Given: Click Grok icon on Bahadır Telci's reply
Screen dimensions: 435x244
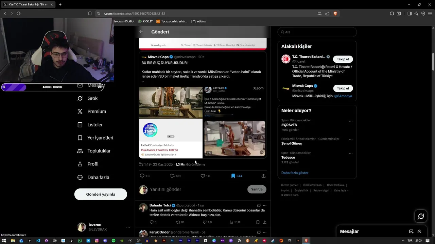Looking at the screenshot, I should coord(259,205).
